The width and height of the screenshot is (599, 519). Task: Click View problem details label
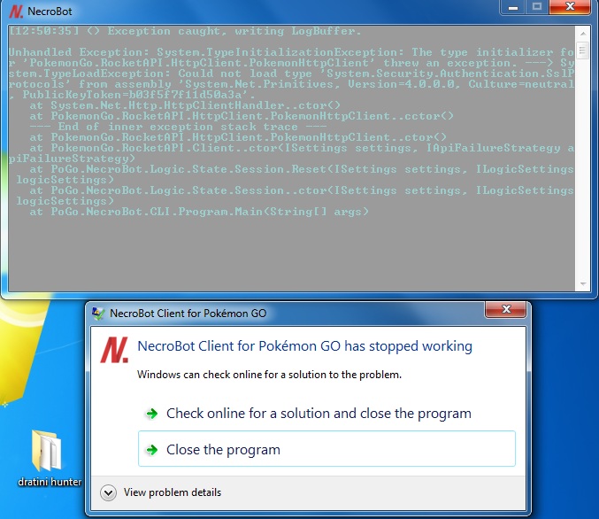(x=173, y=492)
